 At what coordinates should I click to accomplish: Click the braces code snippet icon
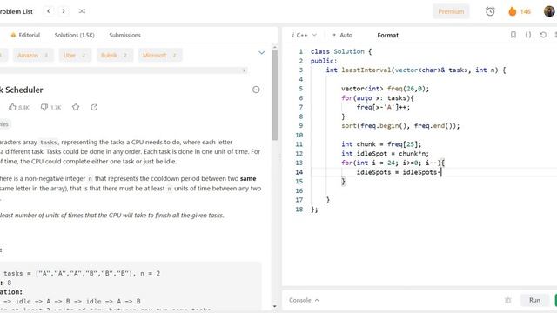528,35
